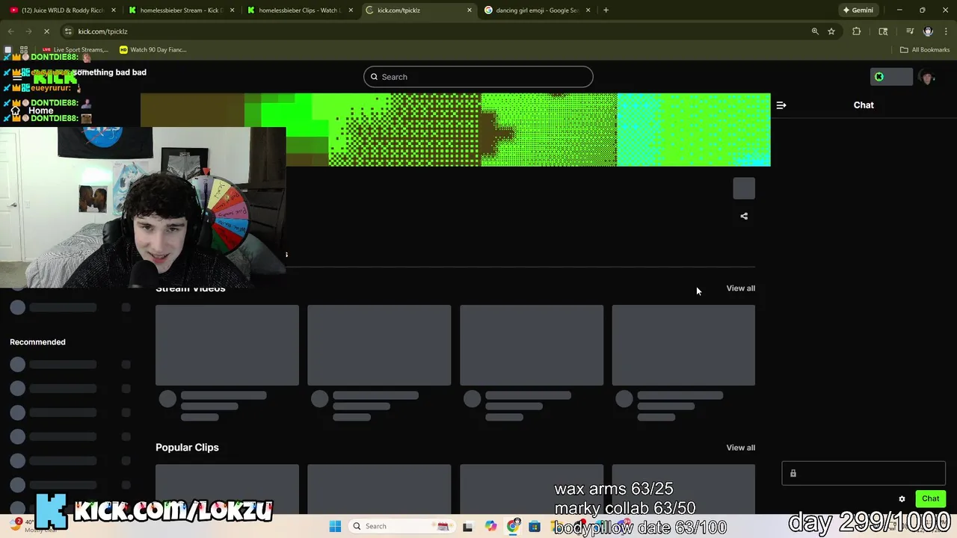
Task: Open the All Bookmarks folder
Action: [925, 50]
